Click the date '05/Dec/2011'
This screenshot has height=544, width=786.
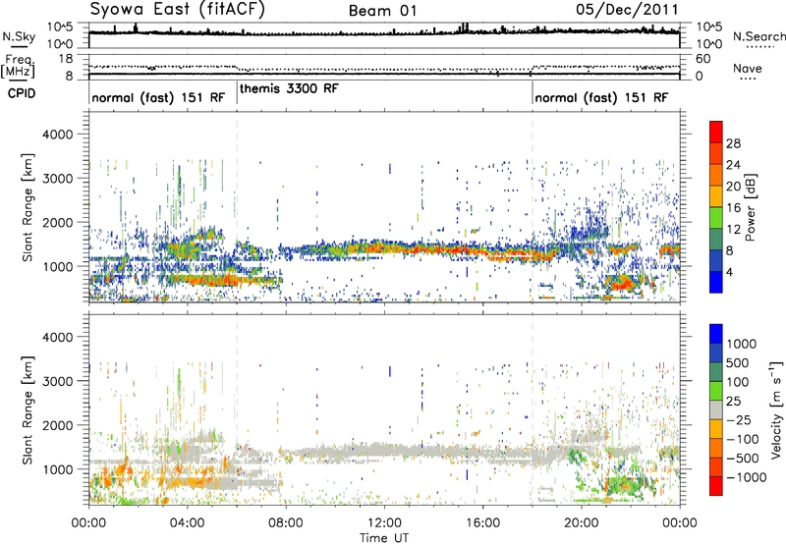pyautogui.click(x=627, y=10)
